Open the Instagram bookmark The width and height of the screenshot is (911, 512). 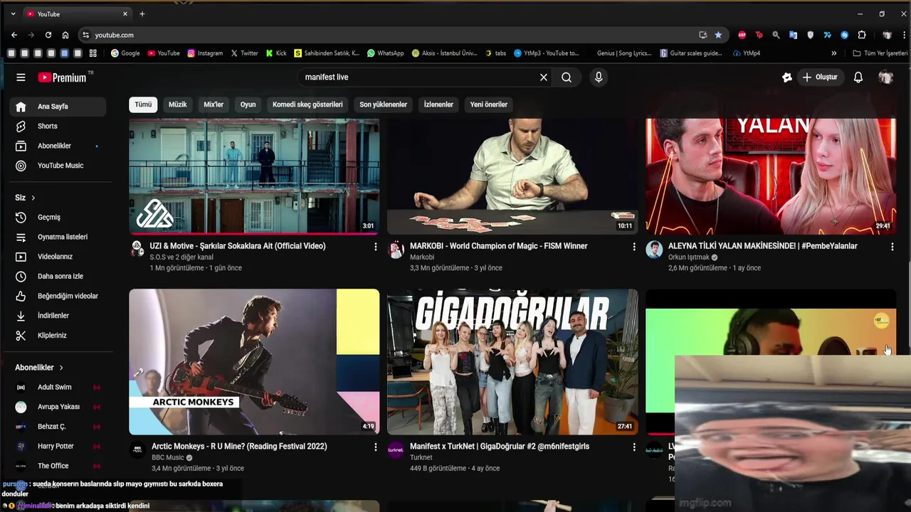click(x=205, y=53)
